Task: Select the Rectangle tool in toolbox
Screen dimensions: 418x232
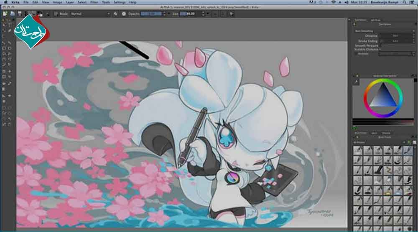Action: (4, 48)
